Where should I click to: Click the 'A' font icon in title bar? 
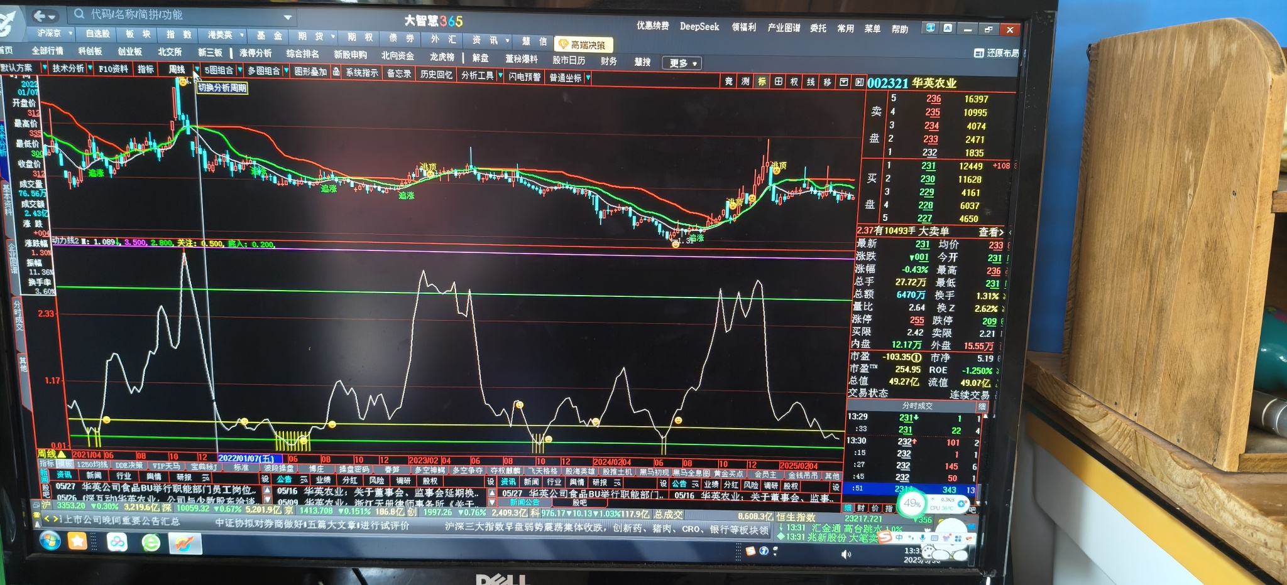948,28
